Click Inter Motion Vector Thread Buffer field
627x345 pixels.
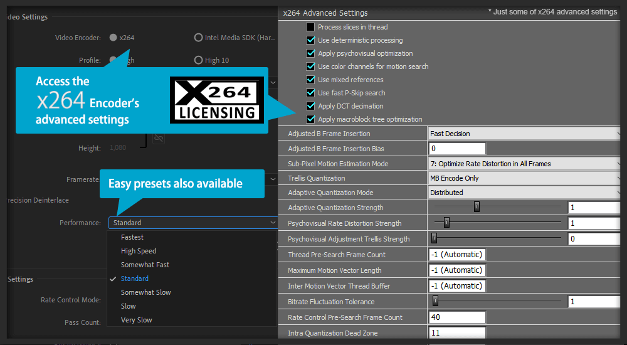(x=456, y=286)
